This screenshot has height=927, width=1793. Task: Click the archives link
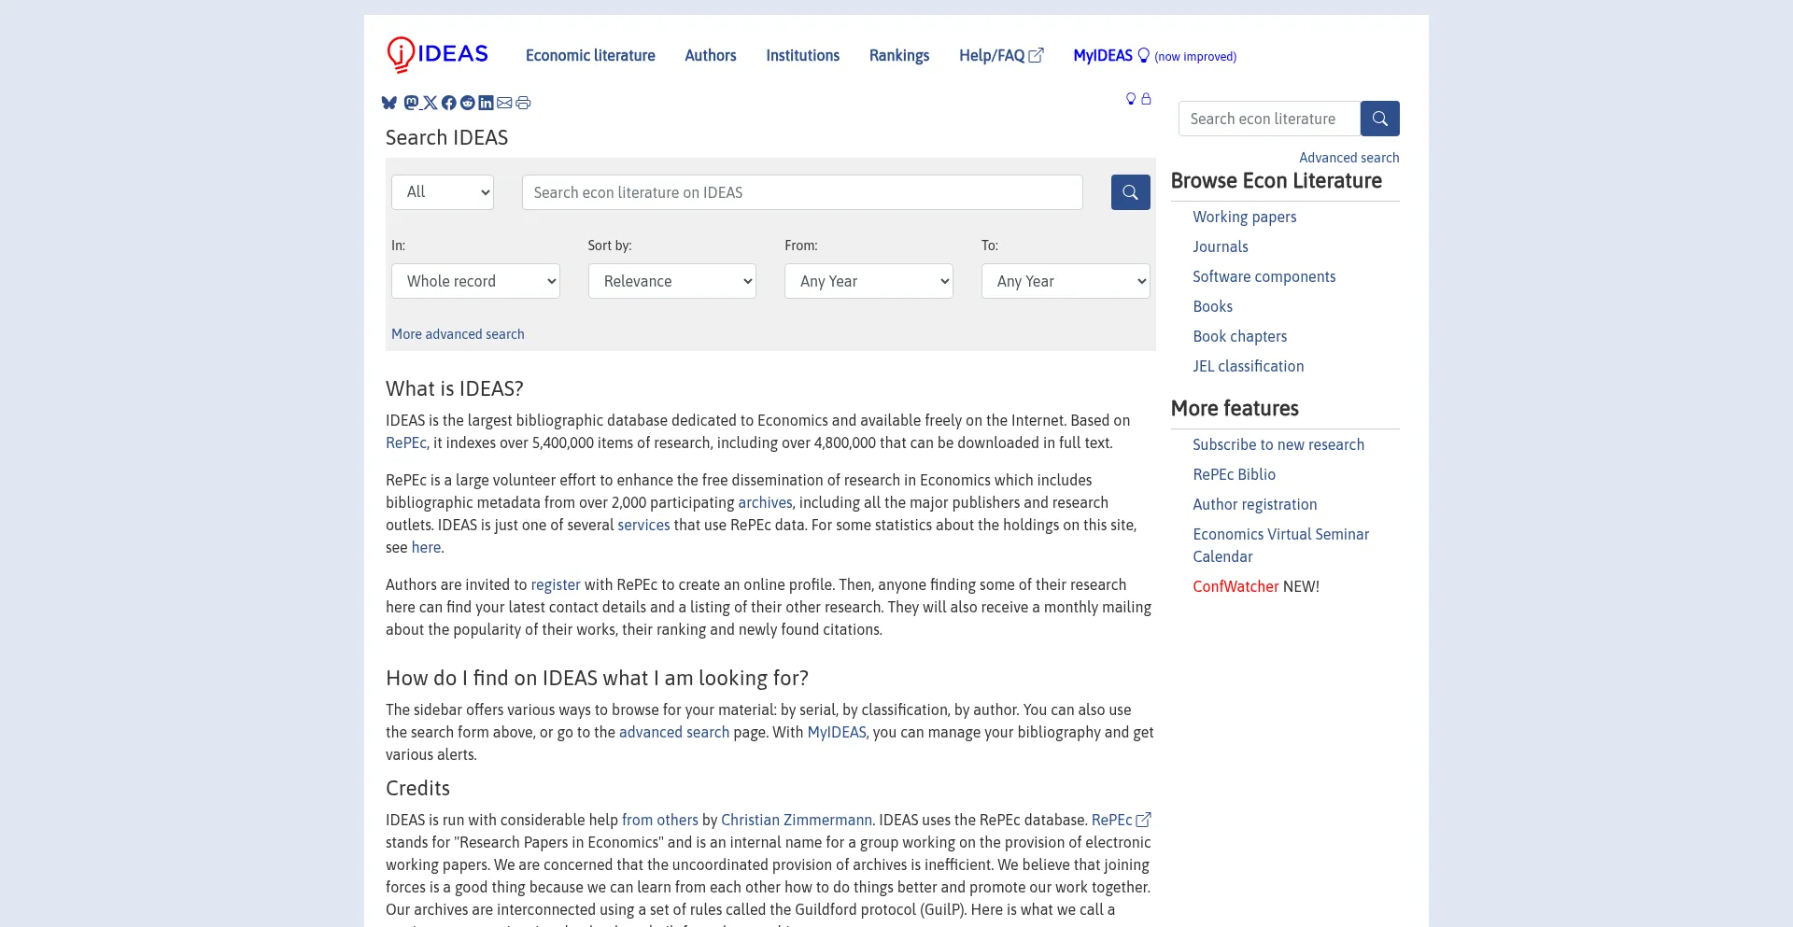click(x=765, y=502)
